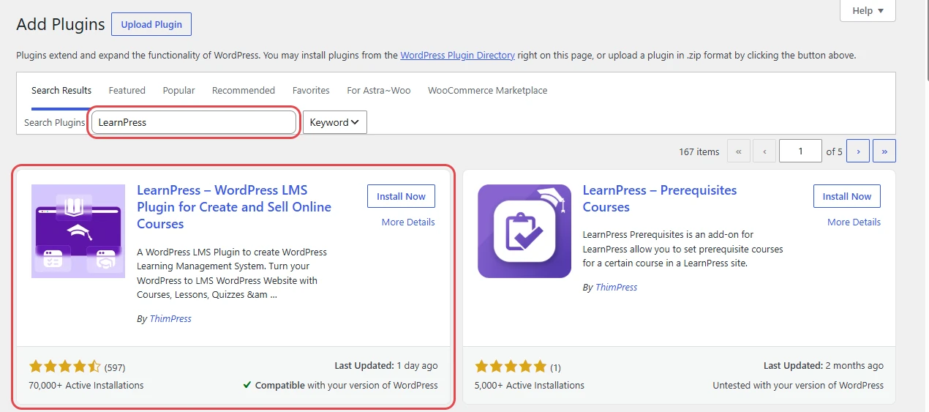
Task: Click the current page number field
Action: [800, 151]
